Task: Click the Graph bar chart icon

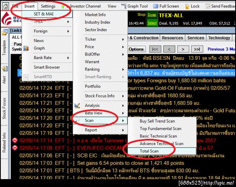Action: point(26,48)
